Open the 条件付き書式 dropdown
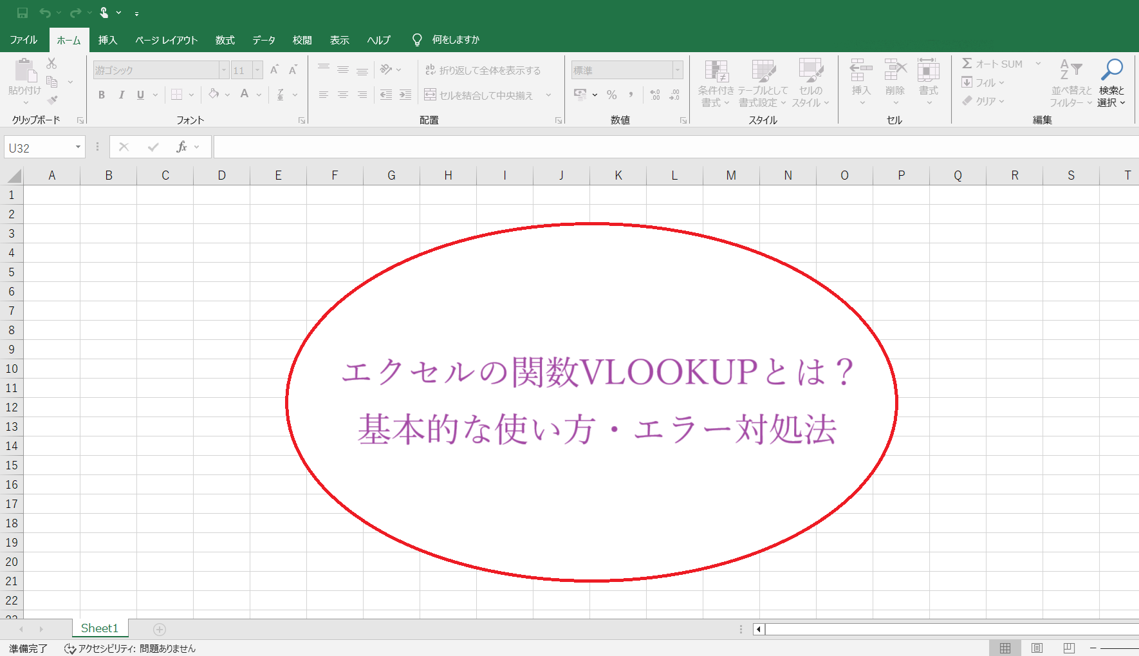Image resolution: width=1139 pixels, height=656 pixels. click(x=715, y=84)
